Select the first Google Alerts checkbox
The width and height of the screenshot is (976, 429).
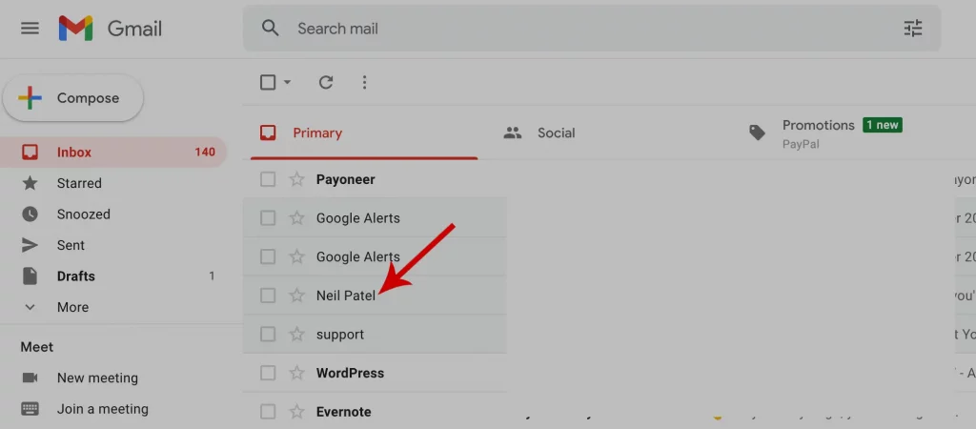pyautogui.click(x=268, y=218)
